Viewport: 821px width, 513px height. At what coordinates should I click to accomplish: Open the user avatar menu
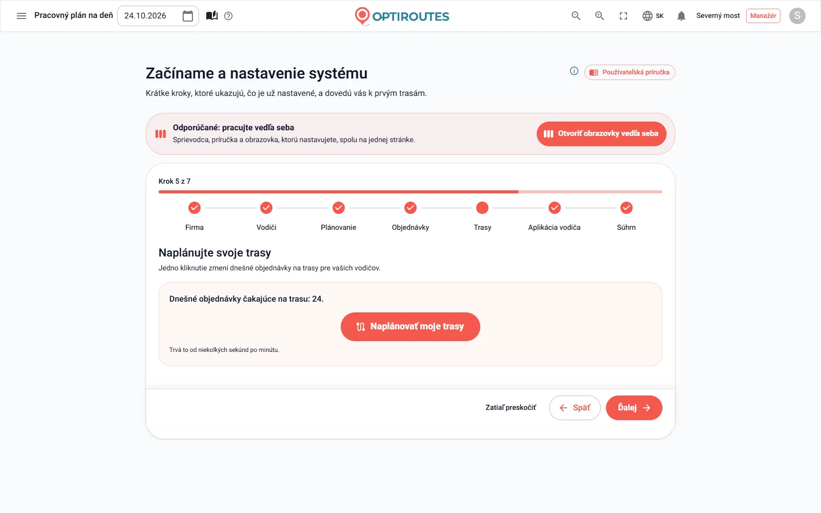(x=797, y=16)
